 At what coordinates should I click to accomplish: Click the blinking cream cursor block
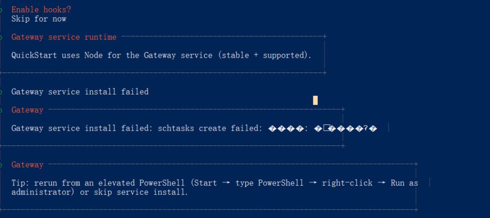(x=315, y=100)
